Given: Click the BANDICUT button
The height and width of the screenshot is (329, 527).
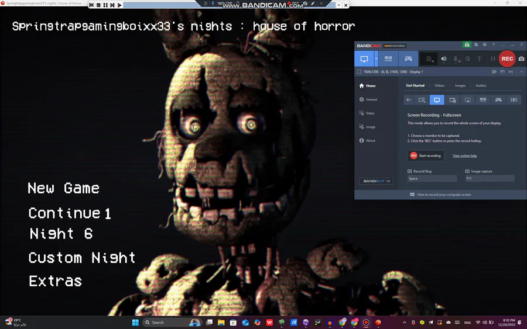Looking at the screenshot, I should [x=376, y=181].
